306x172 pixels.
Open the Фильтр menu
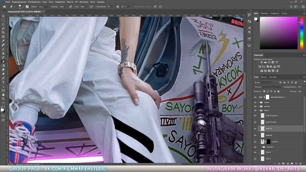pyautogui.click(x=70, y=2)
